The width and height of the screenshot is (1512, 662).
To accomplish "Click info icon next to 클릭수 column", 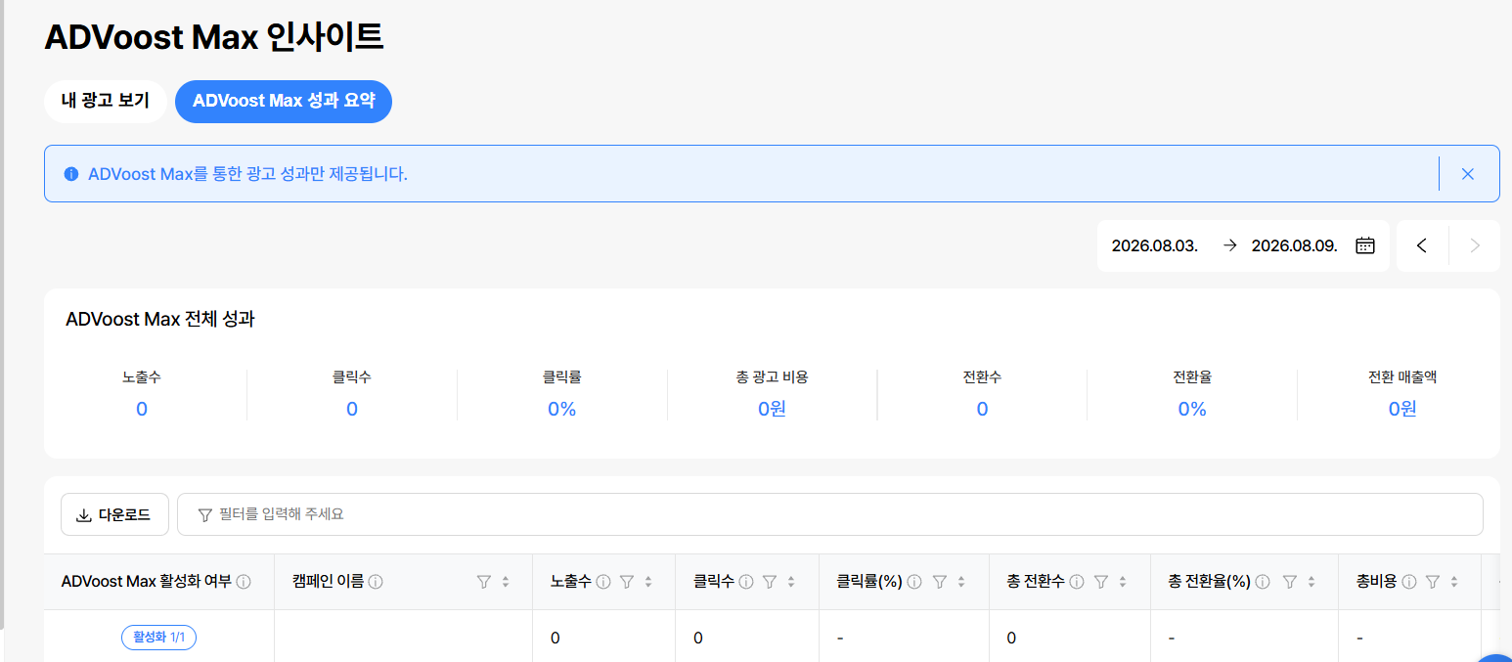I will [x=746, y=582].
